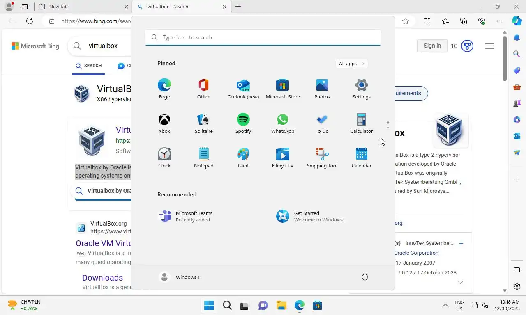
Task: Click the Bing page vertical scrollbar
Action: click(505, 58)
